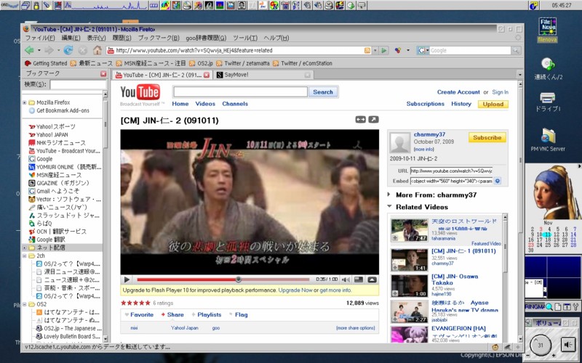Image resolution: width=582 pixels, height=363 pixels.
Task: Click the Firefox back arrow button
Action: point(29,50)
